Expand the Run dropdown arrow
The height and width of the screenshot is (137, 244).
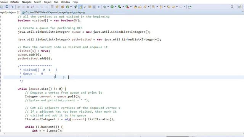pos(116,7)
